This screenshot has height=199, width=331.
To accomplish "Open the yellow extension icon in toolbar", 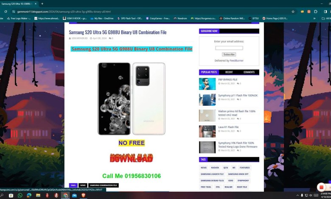I will [x=302, y=11].
